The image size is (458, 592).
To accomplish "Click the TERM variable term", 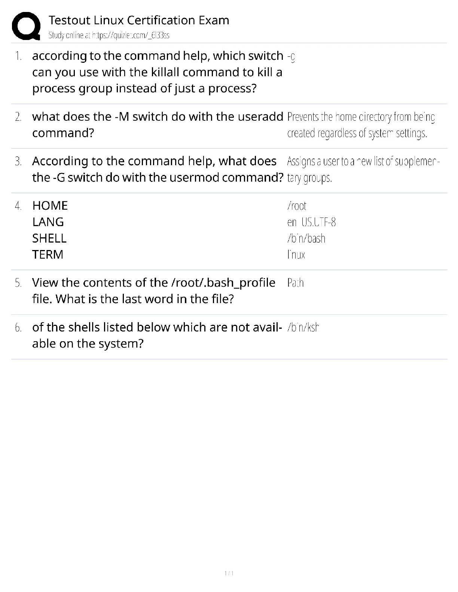I will (48, 255).
